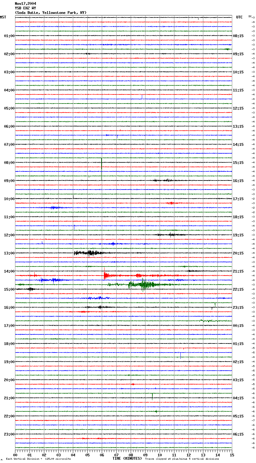The width and height of the screenshot is (256, 463).
Task: Select the 05:00 MST time label
Action: [9, 108]
